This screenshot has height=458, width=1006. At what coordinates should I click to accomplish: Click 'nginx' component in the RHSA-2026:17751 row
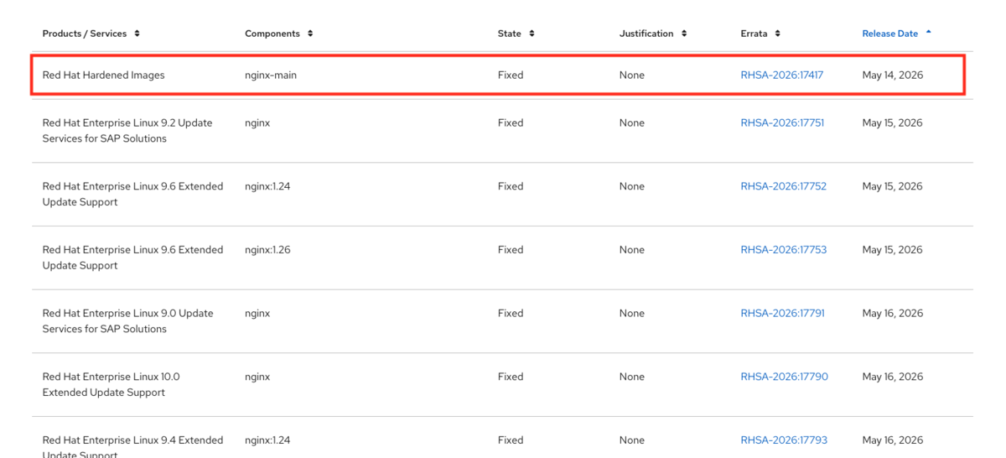click(257, 122)
